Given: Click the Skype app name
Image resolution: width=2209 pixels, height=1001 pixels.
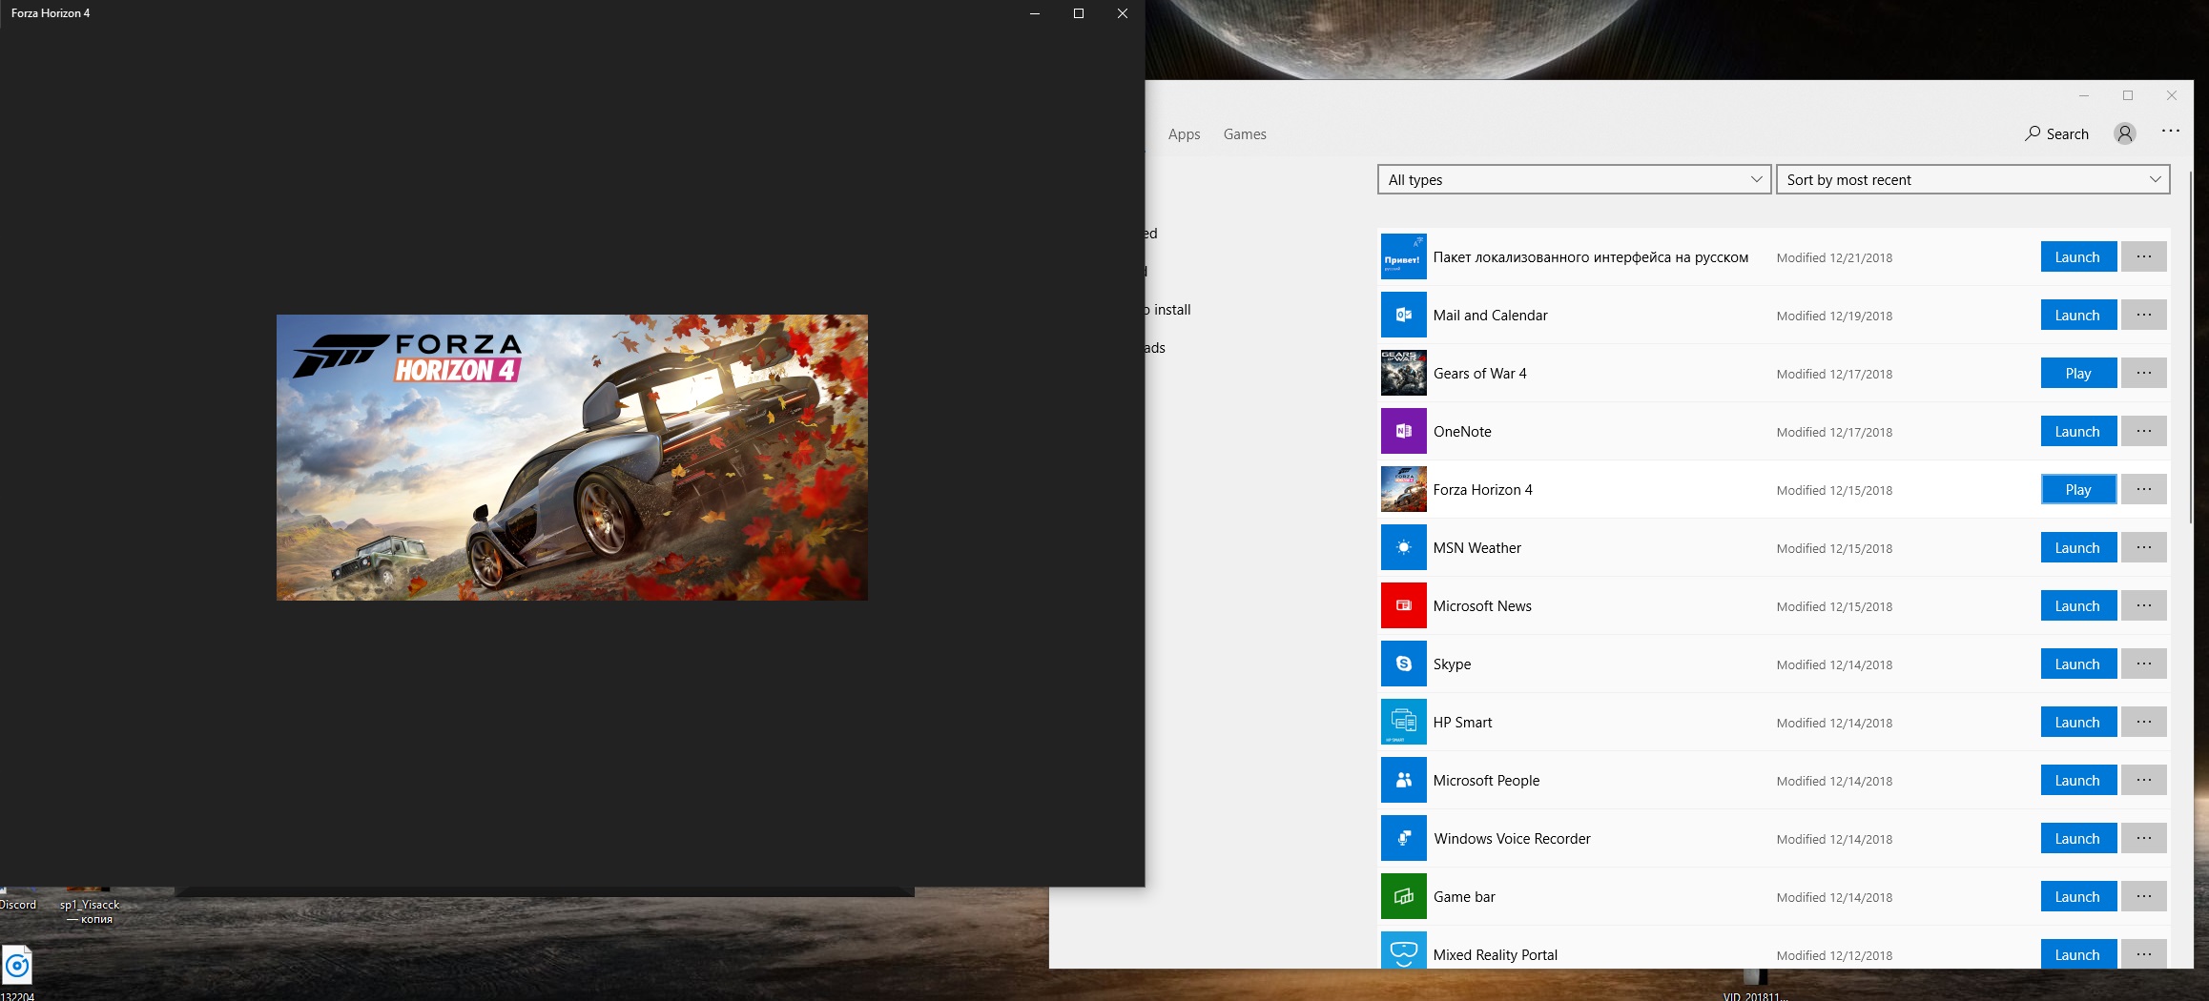Looking at the screenshot, I should tap(1452, 664).
